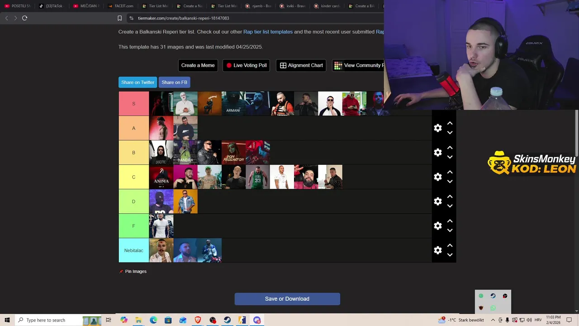The width and height of the screenshot is (579, 326).
Task: Click the HRV language indicator
Action: [x=538, y=320]
